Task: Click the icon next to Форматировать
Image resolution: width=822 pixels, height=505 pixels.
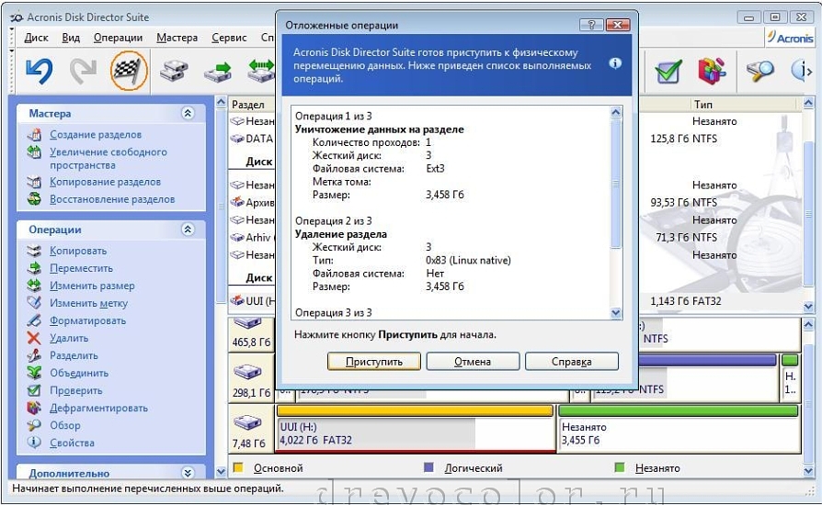Action: [x=34, y=320]
